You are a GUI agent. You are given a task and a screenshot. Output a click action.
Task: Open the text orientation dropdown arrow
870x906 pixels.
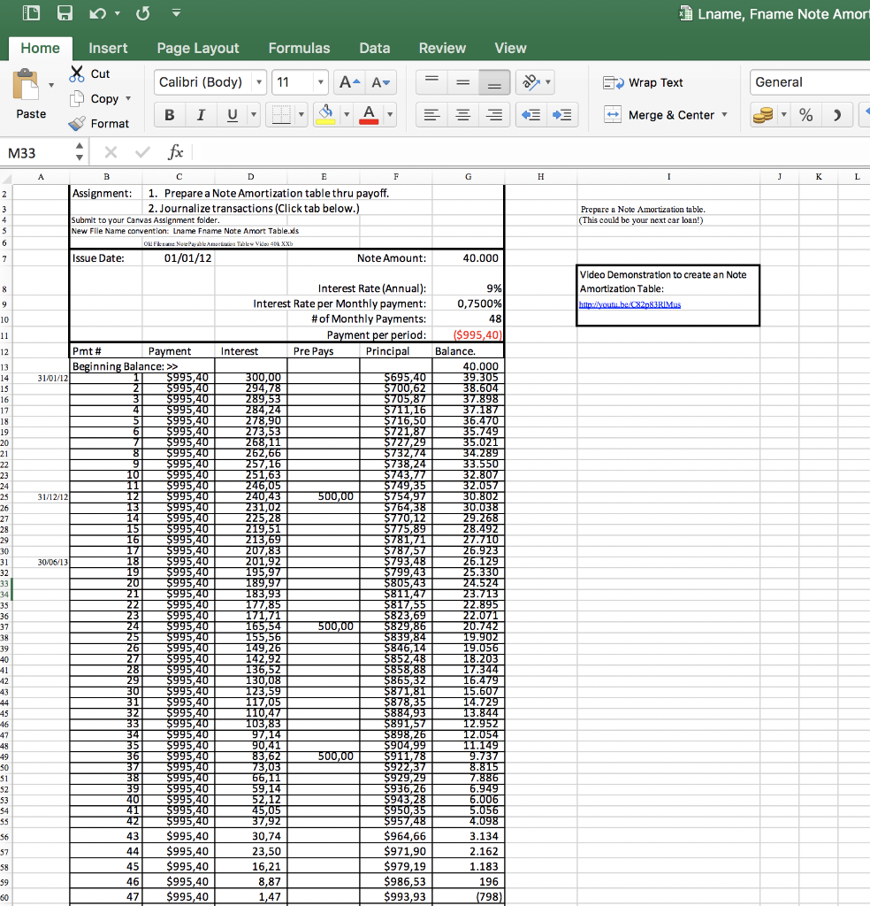[548, 82]
